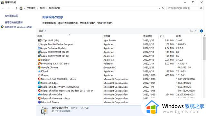Select the Microsoft OneNote icon
This screenshot has height=116, width=206.
(39, 98)
